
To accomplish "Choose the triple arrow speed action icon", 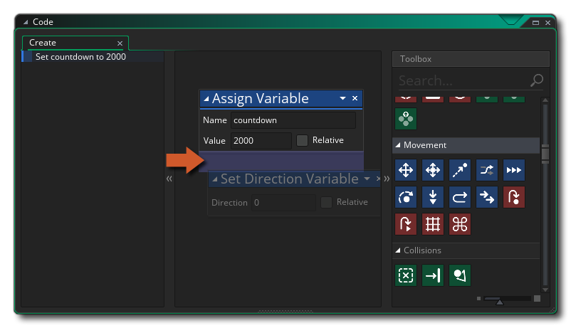I will [x=513, y=170].
